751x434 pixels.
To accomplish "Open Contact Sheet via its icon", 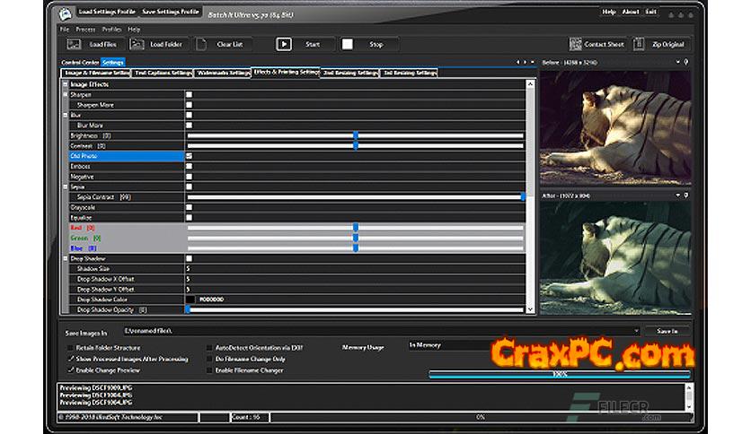I will pyautogui.click(x=575, y=44).
